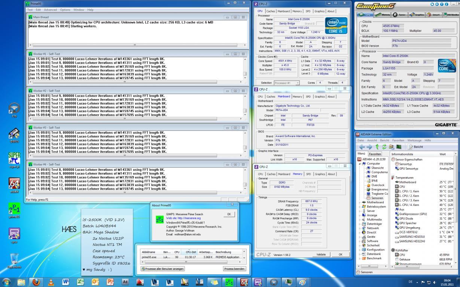Image resolution: width=460 pixels, height=287 pixels.
Task: Click AIDA64 tree horizontal scrollbar
Action: point(373,266)
